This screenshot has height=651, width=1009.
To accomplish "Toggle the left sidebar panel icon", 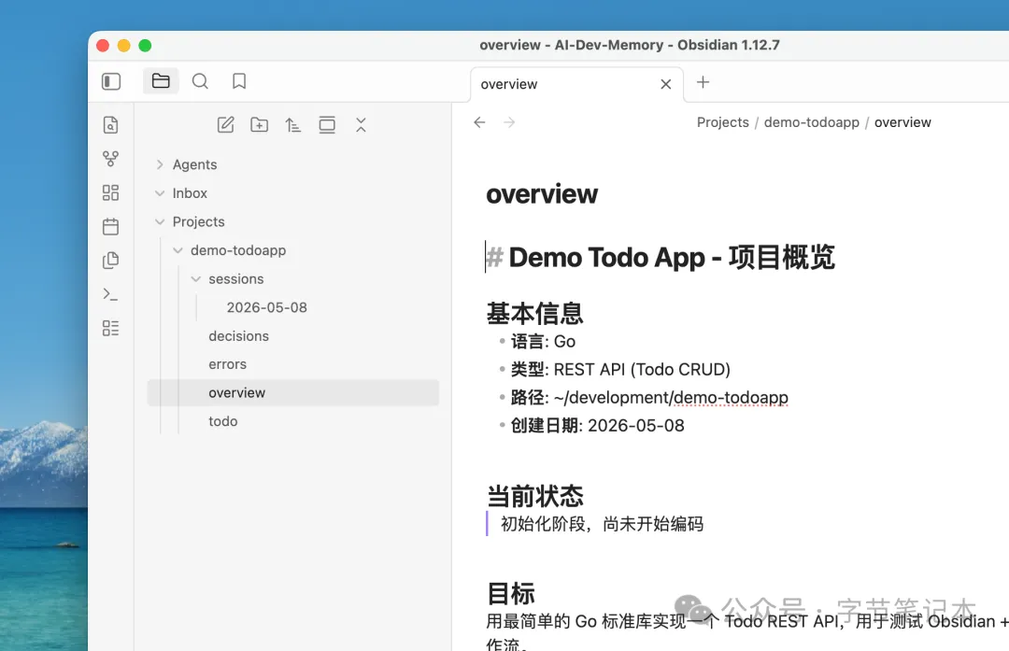I will 110,81.
